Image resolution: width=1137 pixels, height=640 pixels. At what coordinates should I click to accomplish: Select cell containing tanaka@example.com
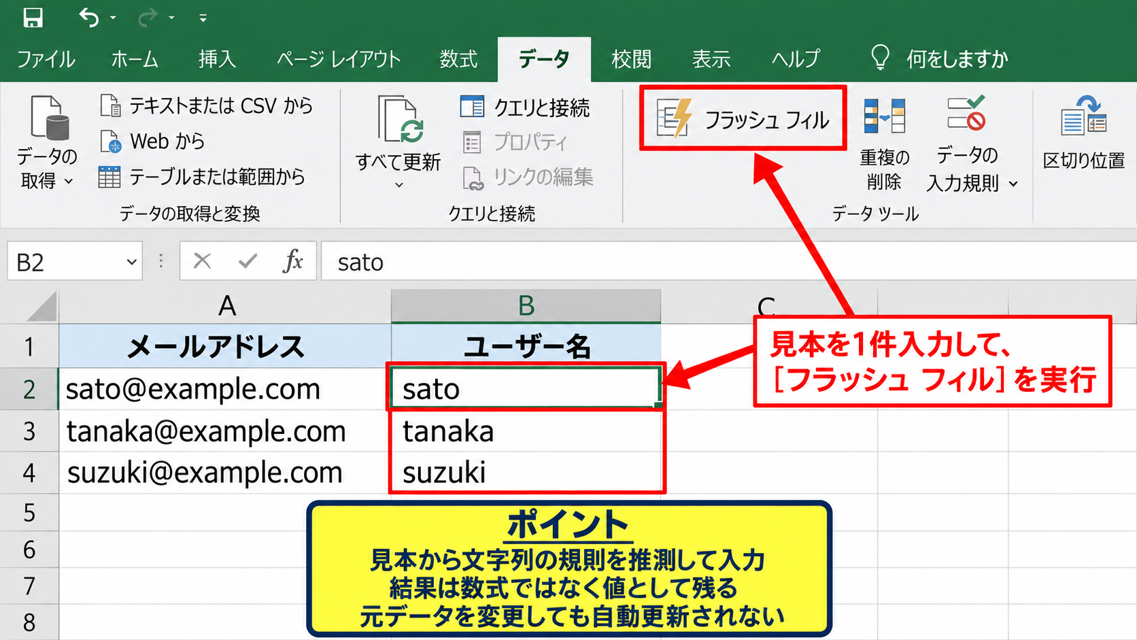coord(225,431)
